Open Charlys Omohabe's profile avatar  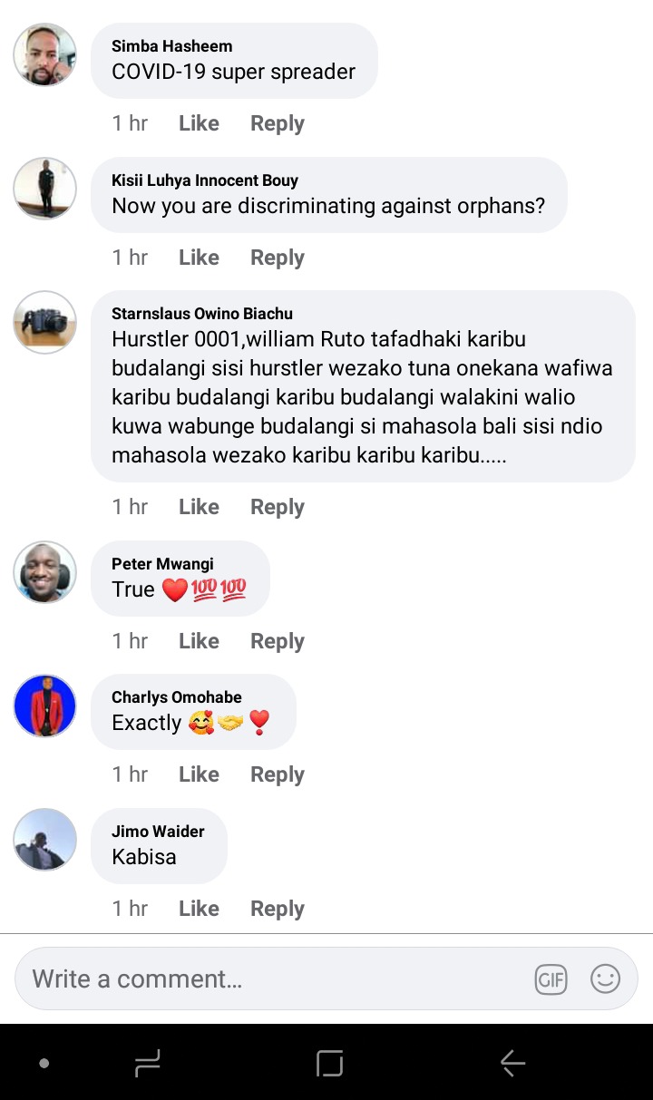[x=44, y=706]
